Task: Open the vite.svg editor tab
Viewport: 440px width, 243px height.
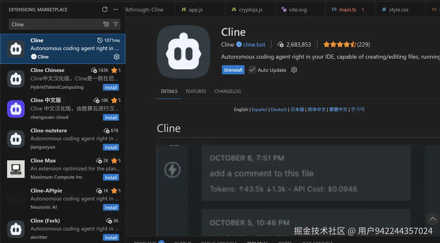Action: point(300,9)
